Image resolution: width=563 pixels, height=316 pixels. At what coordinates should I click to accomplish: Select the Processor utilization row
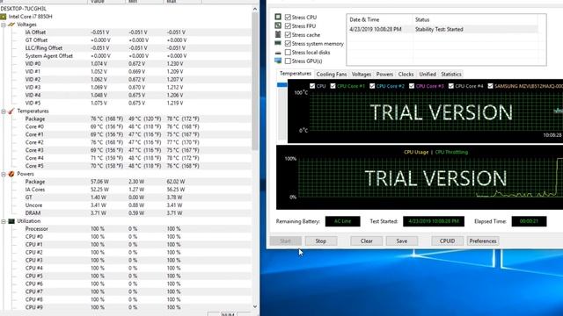(126, 229)
